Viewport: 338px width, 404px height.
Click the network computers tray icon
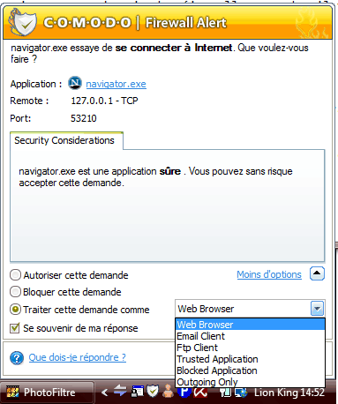coord(241,393)
